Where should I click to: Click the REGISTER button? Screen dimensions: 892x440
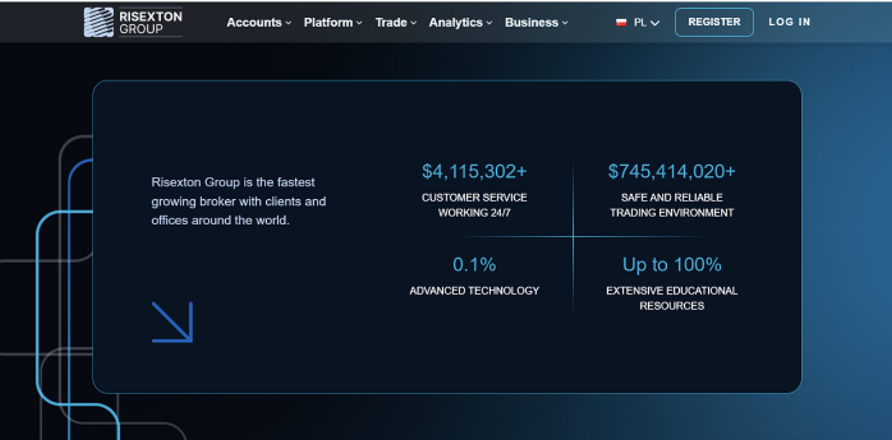coord(714,22)
